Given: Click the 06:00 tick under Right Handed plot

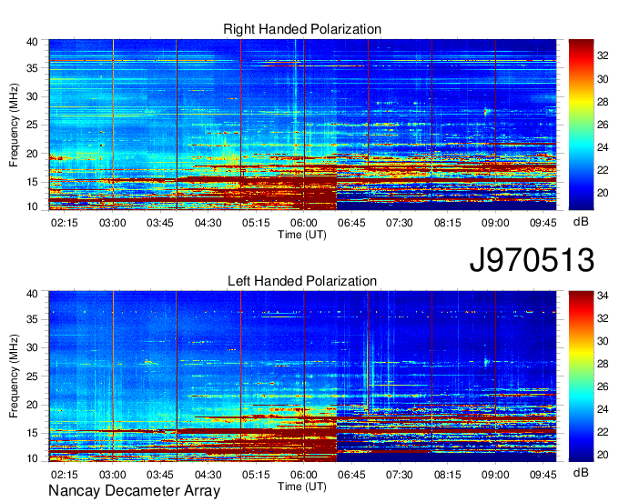Looking at the screenshot, I should click(303, 223).
